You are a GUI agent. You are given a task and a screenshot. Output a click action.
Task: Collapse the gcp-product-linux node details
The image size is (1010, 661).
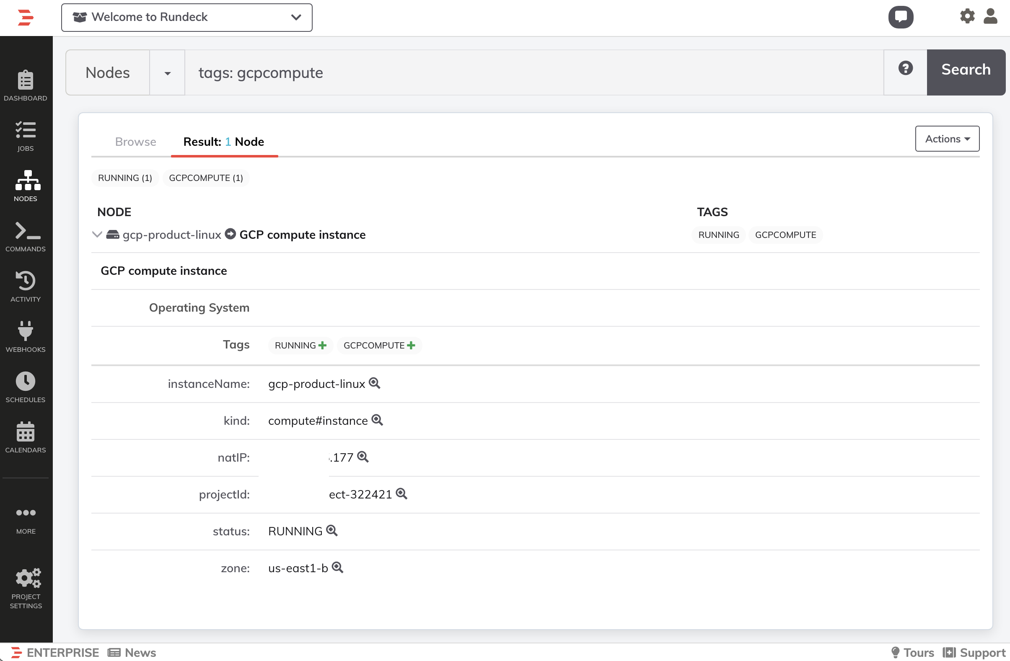tap(97, 234)
